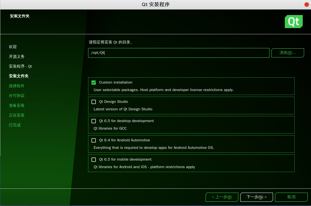Click the /opt/Qt install path field

(178, 53)
